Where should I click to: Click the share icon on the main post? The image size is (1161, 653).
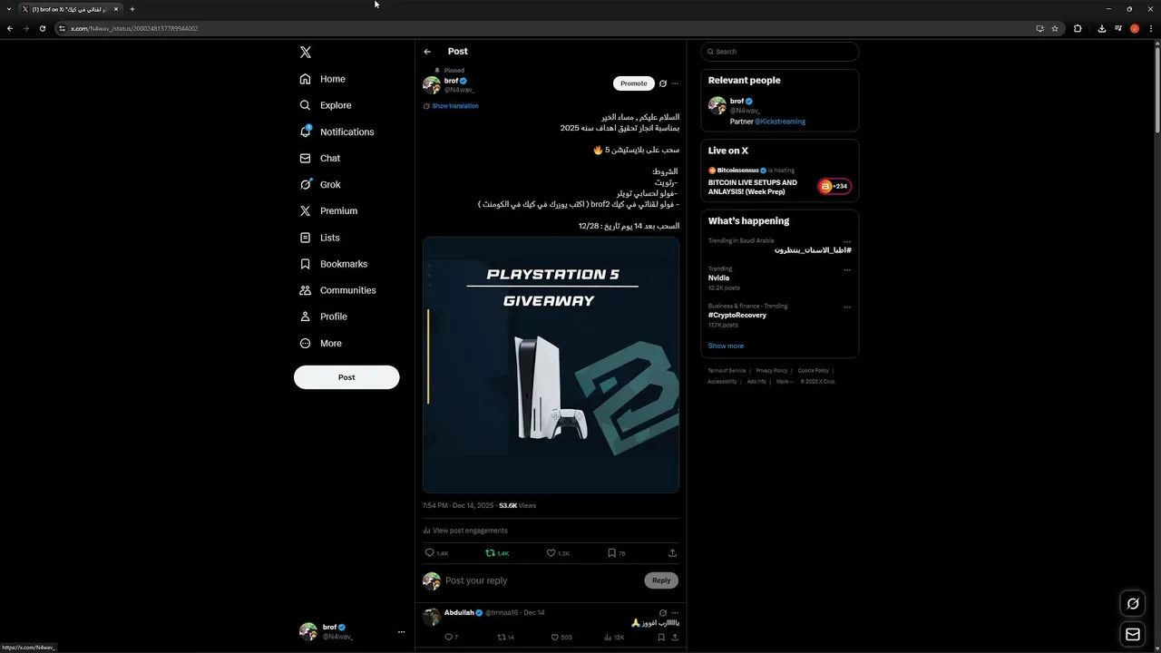tap(672, 553)
